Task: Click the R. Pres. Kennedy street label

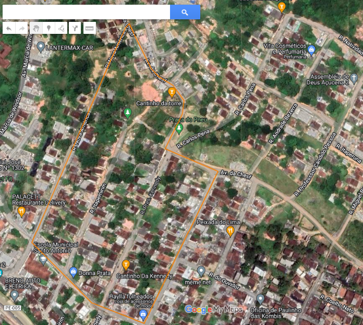Action: [x=150, y=195]
